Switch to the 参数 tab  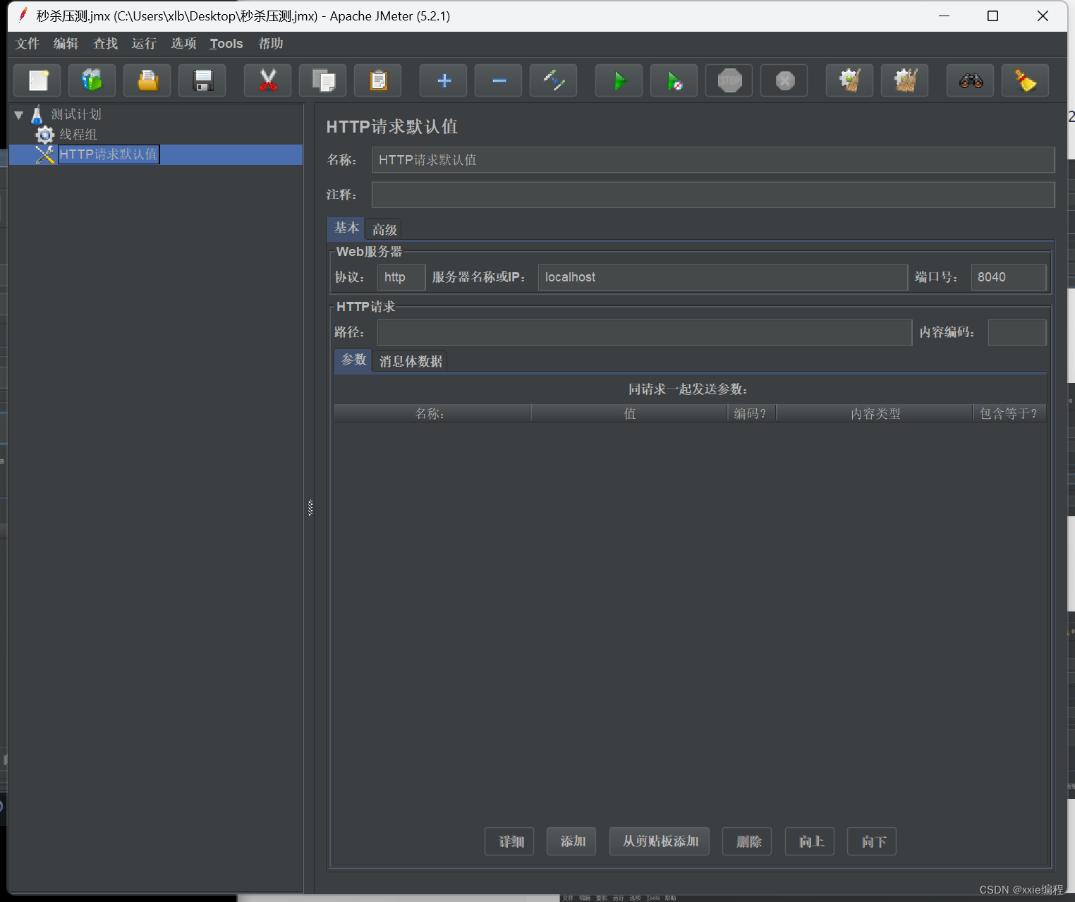[x=353, y=360]
